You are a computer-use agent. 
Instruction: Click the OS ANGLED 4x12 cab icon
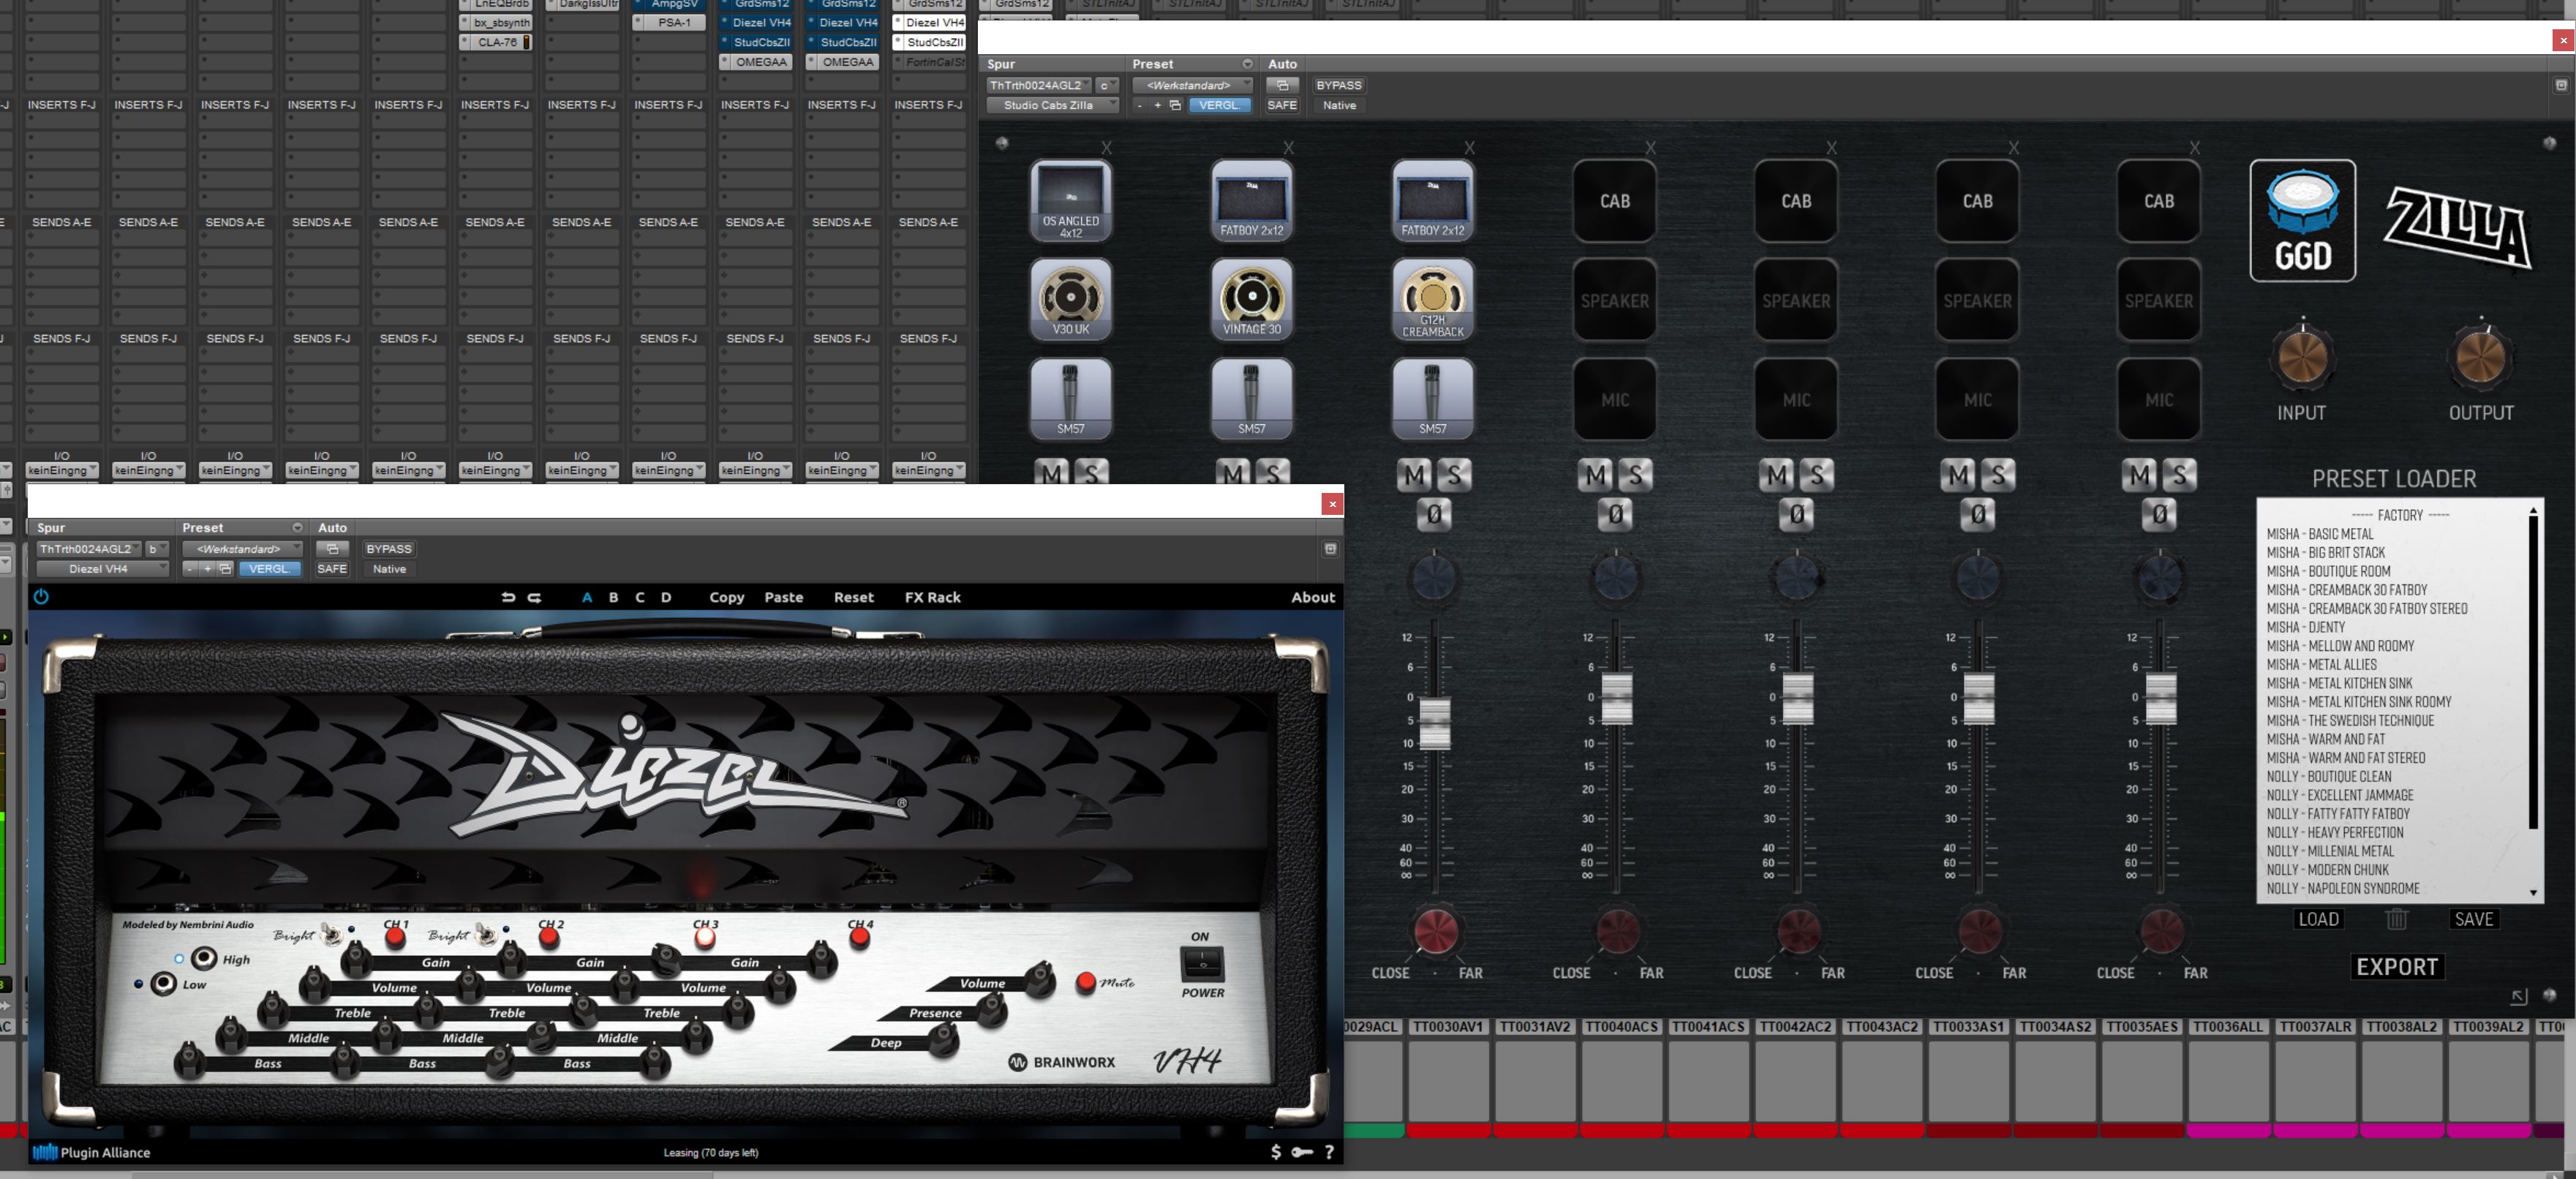1070,200
